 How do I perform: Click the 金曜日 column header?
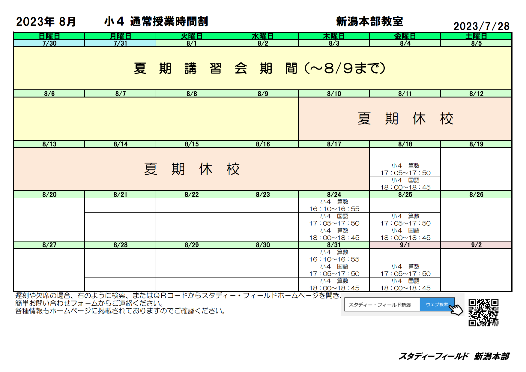pyautogui.click(x=405, y=36)
